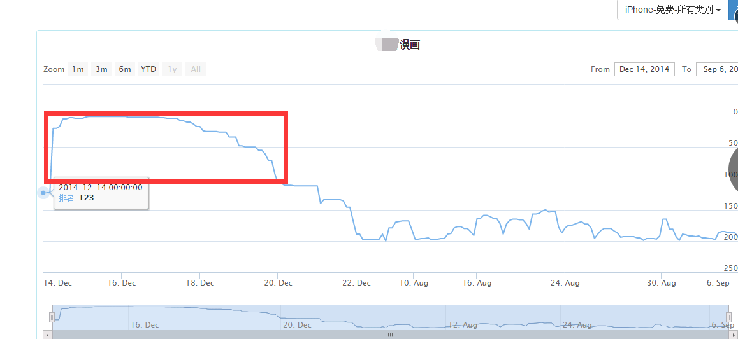The image size is (738, 339).
Task: Click the greyed-out All zoom button
Action: point(195,69)
